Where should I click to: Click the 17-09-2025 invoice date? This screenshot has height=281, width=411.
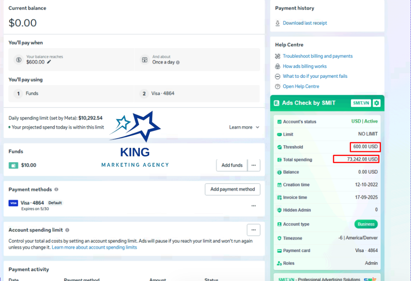click(x=366, y=197)
